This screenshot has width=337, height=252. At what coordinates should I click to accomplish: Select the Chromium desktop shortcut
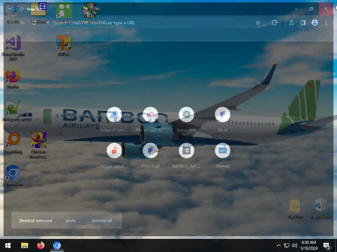[x=13, y=176]
